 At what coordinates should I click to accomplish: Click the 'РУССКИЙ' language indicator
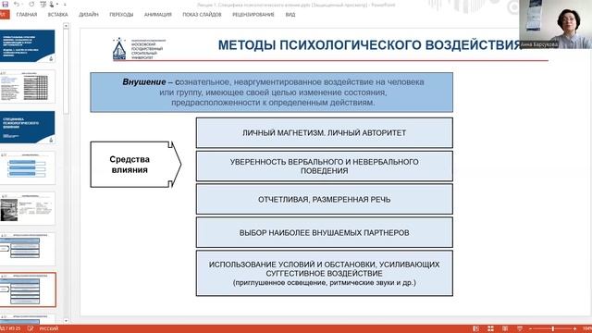point(49,329)
